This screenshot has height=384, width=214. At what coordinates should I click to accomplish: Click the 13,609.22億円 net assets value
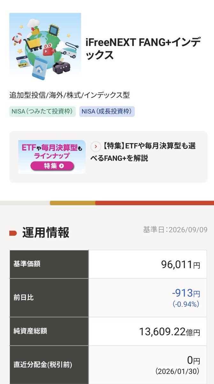coord(170,332)
